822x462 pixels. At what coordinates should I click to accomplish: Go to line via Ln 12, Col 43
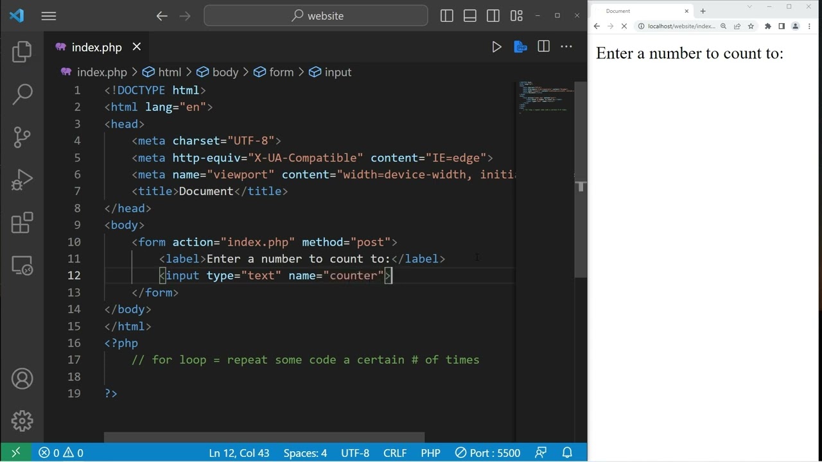239,453
